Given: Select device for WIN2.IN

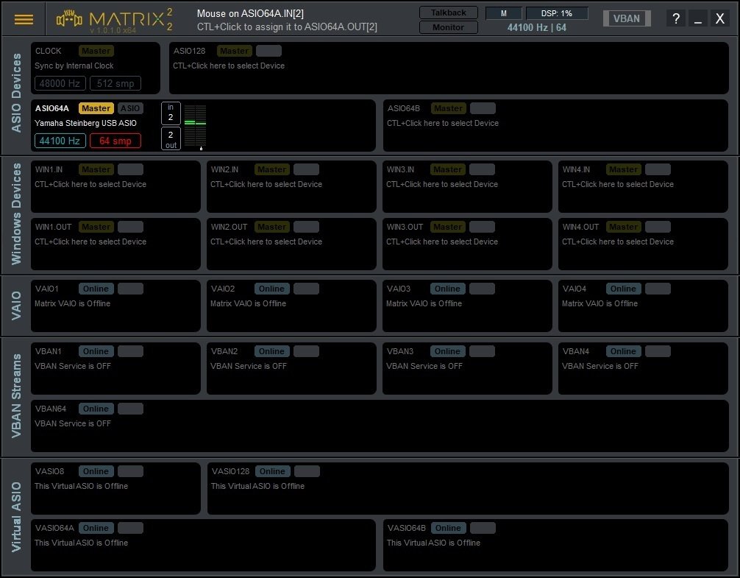Looking at the screenshot, I should 266,184.
